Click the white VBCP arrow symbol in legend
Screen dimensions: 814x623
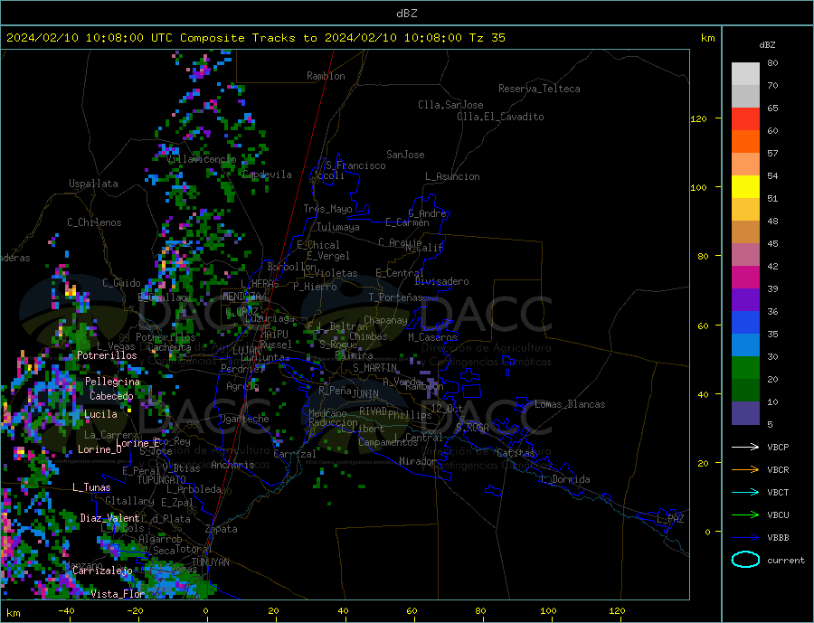point(745,447)
